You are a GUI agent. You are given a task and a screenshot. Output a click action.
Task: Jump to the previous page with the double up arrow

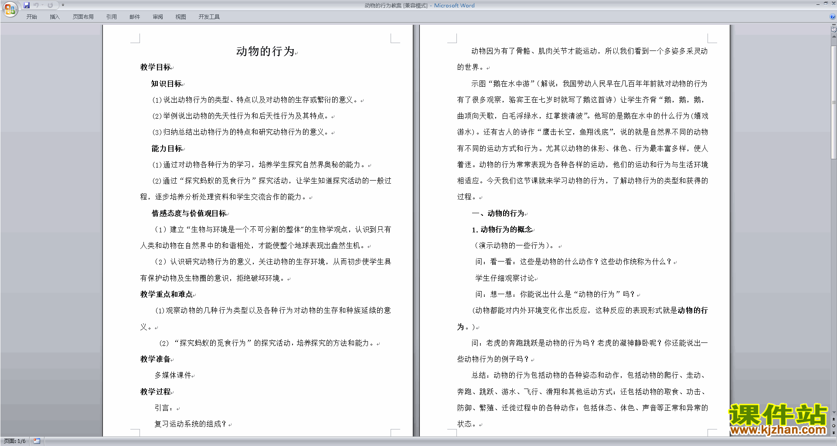click(x=834, y=419)
